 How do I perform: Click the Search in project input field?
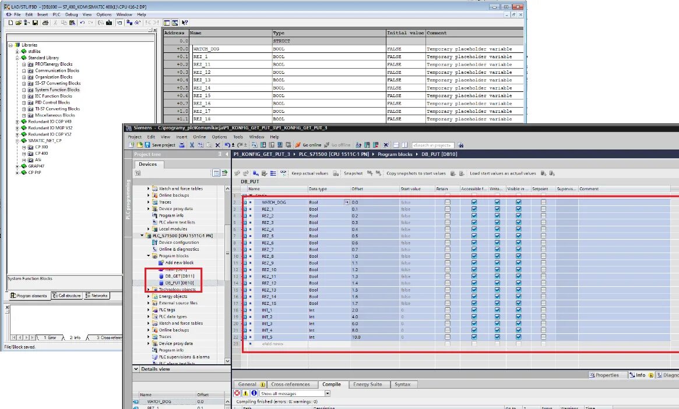tap(432, 145)
